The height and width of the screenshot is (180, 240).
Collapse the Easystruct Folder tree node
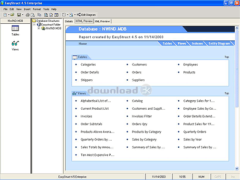pos(34,25)
